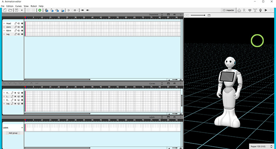Select the last curve tangent icon in Curves toolbar
The width and height of the screenshot is (276, 149).
point(37,84)
